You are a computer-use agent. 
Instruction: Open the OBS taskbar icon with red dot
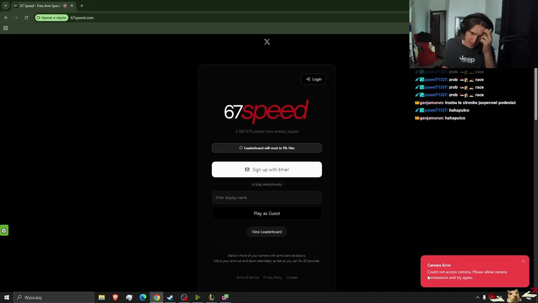(184, 298)
